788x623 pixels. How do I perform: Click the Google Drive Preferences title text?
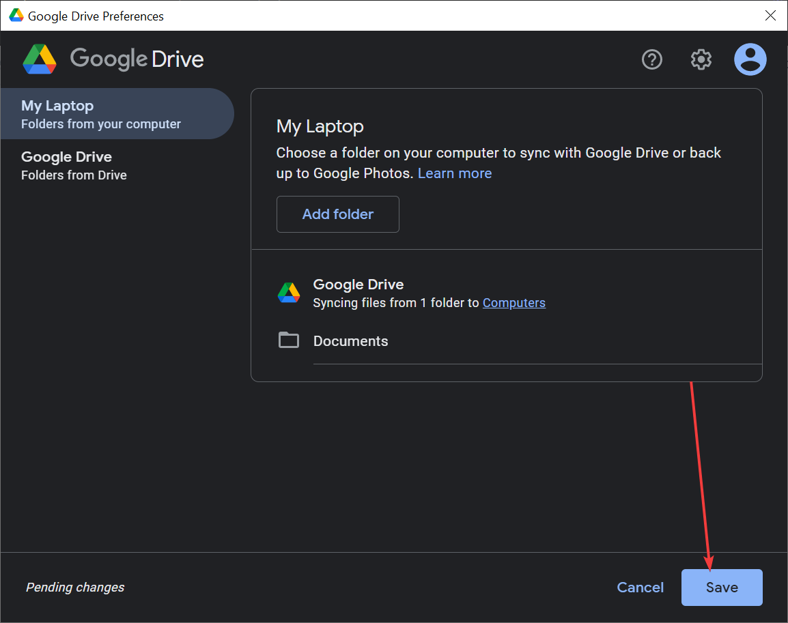tap(96, 16)
